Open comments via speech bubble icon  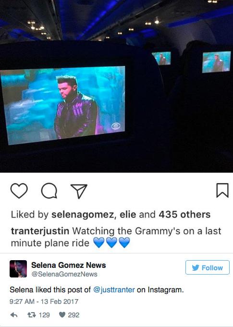tap(49, 190)
